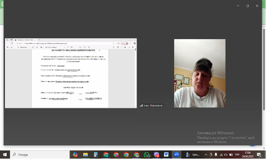Click in the Пошук search box
Viewport: 266px width, 159px height.
(x=40, y=154)
